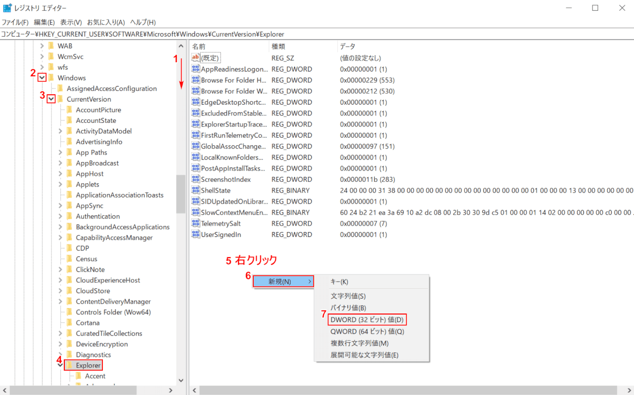Click the tree pane scroll up arrow

[181, 45]
